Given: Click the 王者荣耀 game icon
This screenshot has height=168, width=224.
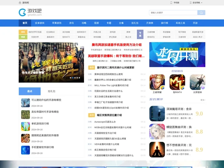Looking at the screenshot, I should point(157,82).
